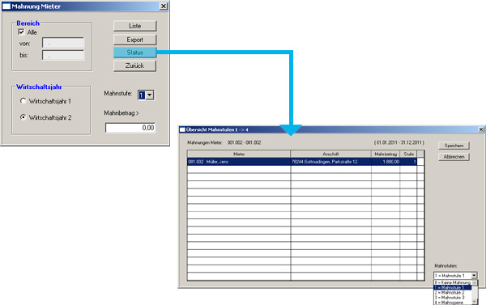Click the Mahnbetrag amount field showing 0,00
This screenshot has height=305, width=486.
coord(130,128)
